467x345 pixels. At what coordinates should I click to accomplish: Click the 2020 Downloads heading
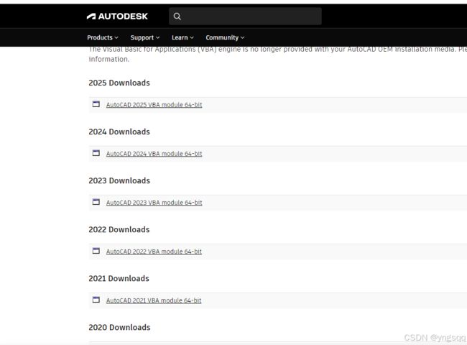tap(119, 328)
